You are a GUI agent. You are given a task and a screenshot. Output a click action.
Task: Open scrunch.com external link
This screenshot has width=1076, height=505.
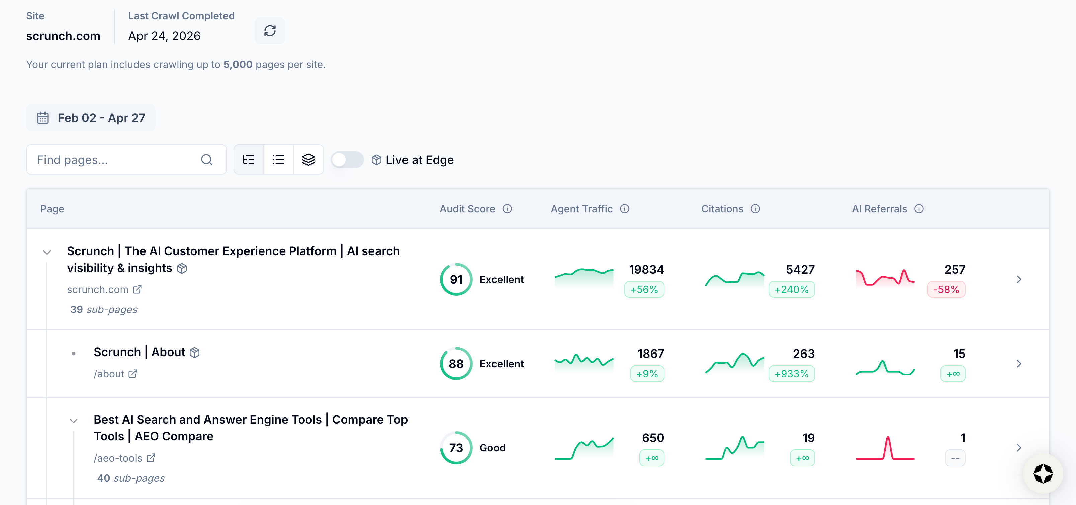coord(104,289)
